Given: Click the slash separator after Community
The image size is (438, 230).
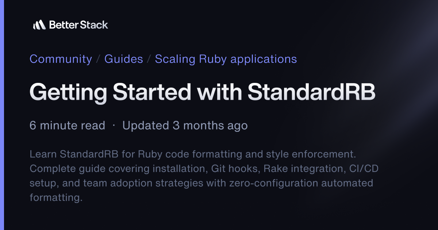Looking at the screenshot, I should click(x=98, y=59).
